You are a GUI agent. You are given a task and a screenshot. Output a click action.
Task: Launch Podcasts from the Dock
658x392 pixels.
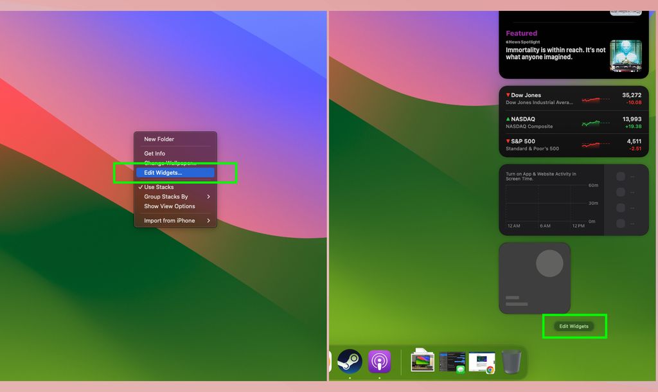coord(380,362)
